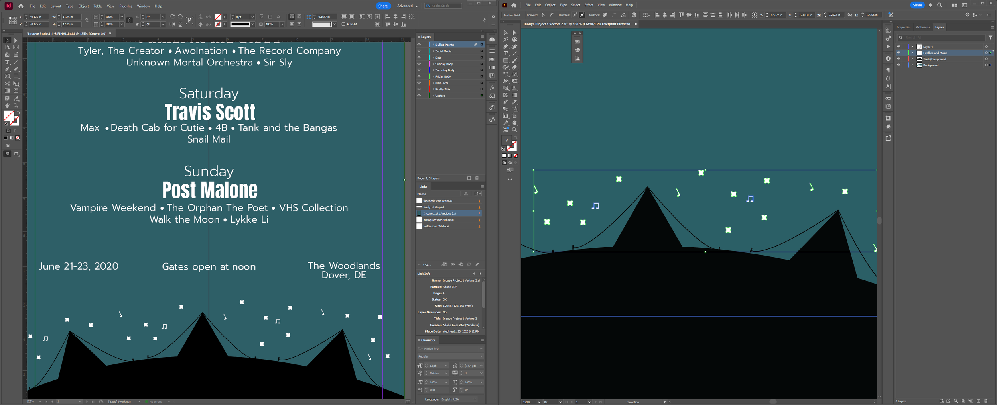The width and height of the screenshot is (997, 405).
Task: Expand the Background layer in Illustrator
Action: [912, 65]
